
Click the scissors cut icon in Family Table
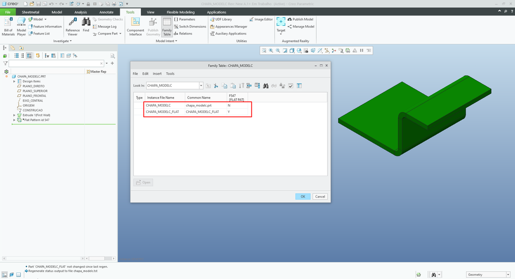coord(216,86)
